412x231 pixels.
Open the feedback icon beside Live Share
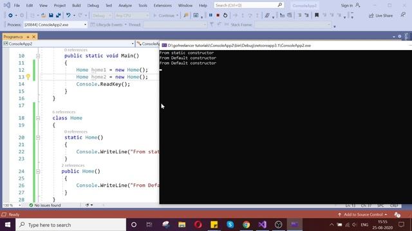(x=403, y=15)
